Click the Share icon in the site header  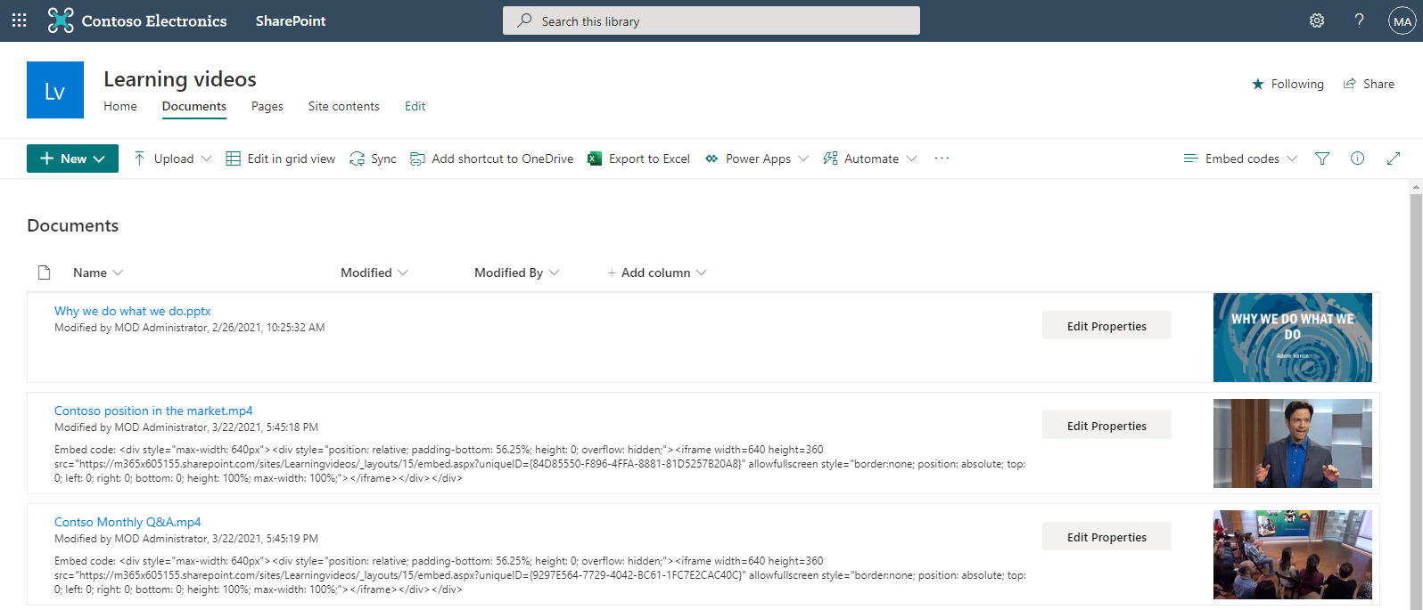coord(1350,84)
